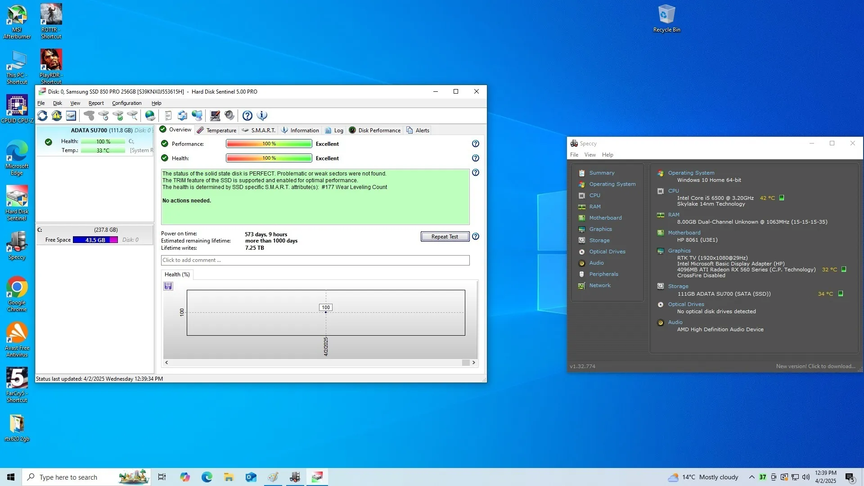This screenshot has width=864, height=486.
Task: Click the report document toolbar icon
Action: click(x=168, y=116)
